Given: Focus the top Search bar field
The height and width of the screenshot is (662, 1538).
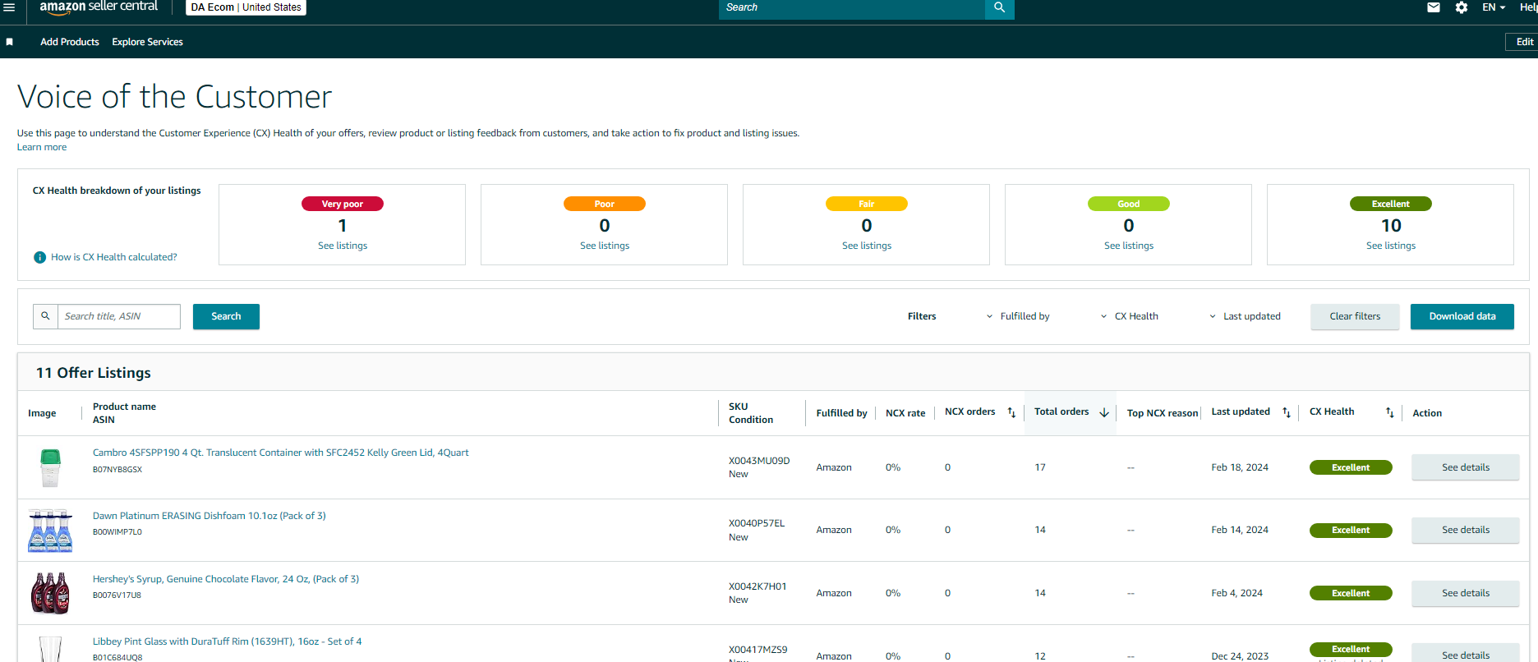Looking at the screenshot, I should pyautogui.click(x=852, y=7).
